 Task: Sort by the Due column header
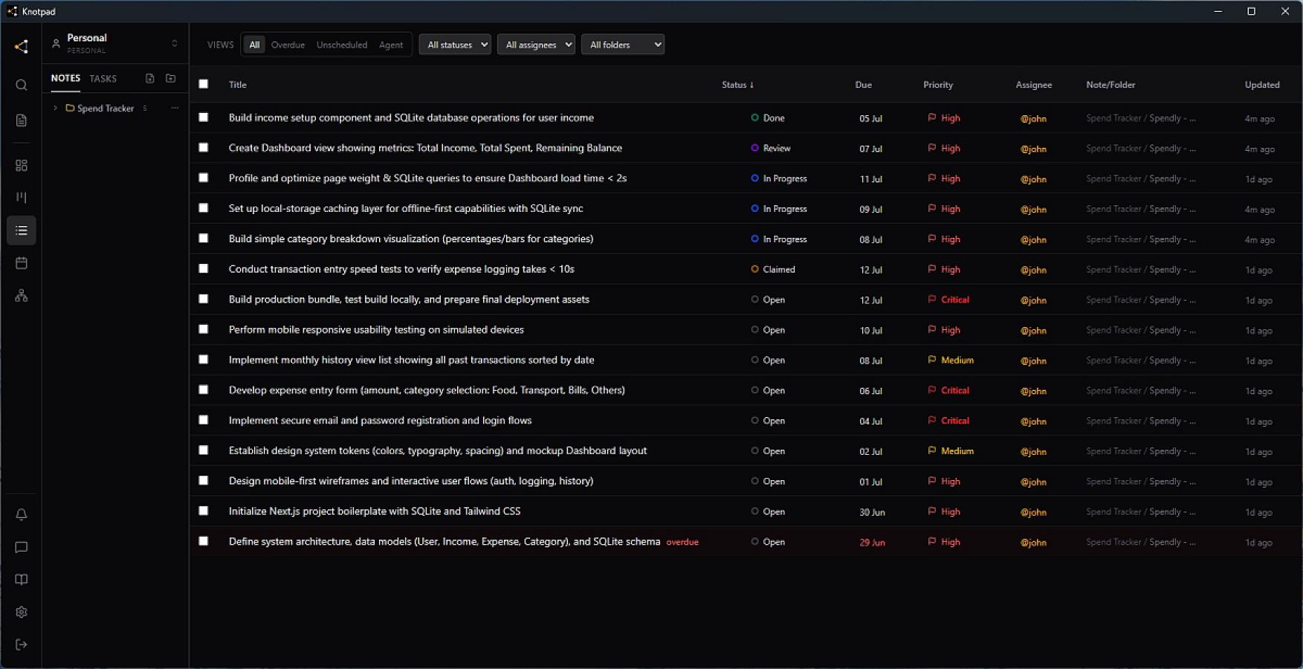tap(864, 85)
